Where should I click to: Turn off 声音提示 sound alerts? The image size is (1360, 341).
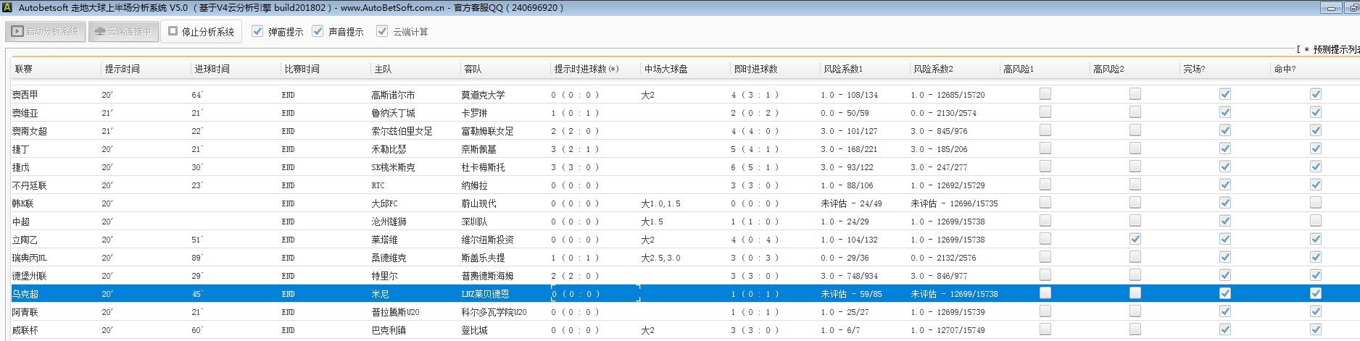[x=318, y=31]
